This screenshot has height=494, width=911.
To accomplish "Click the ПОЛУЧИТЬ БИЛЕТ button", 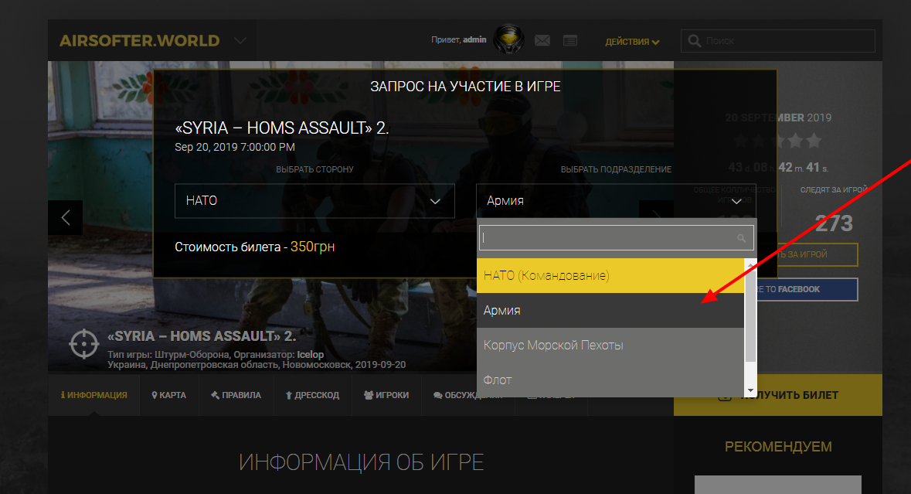I will tap(778, 395).
